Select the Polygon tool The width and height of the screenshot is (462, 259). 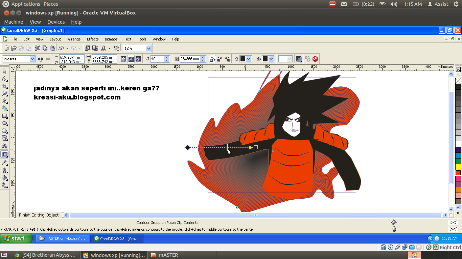point(4,131)
